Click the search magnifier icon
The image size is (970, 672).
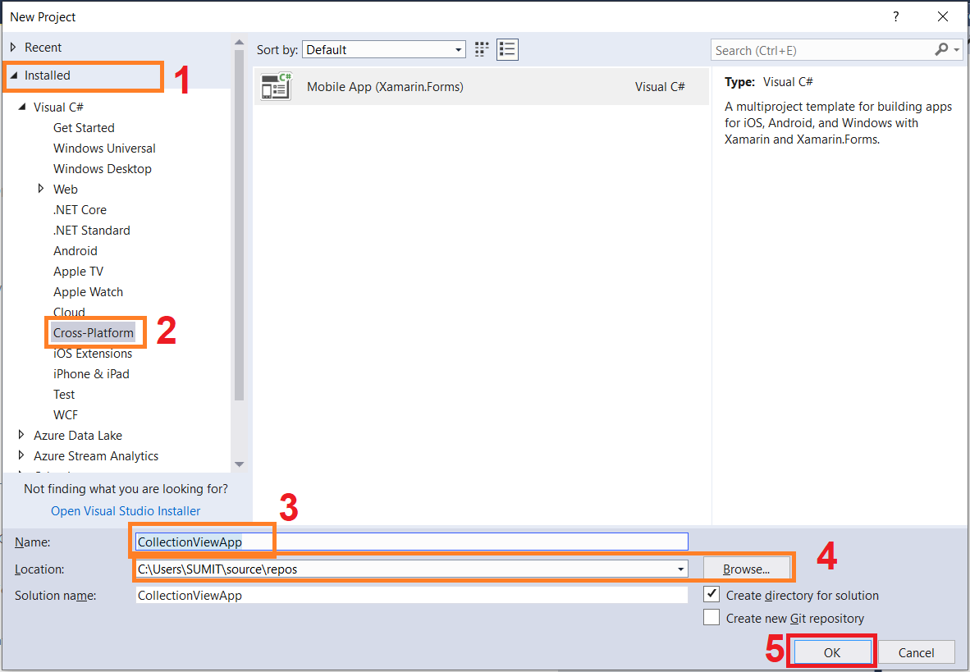point(940,49)
